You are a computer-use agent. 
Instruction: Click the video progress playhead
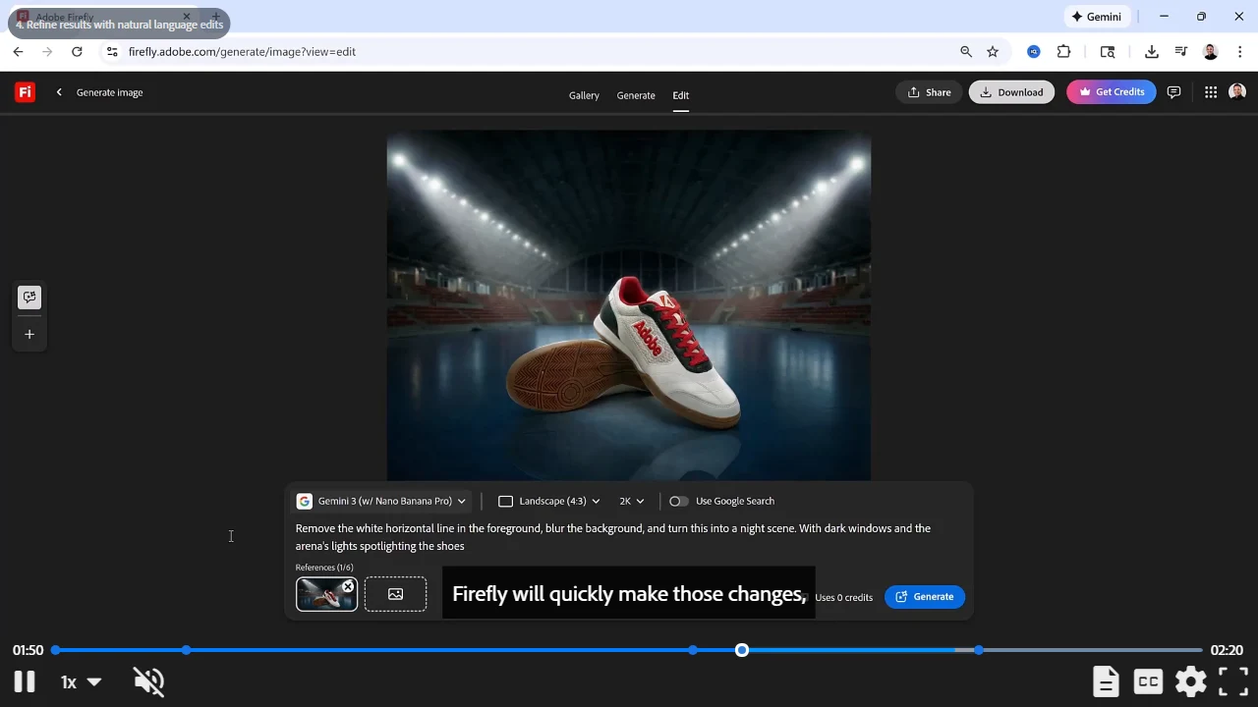pos(742,650)
